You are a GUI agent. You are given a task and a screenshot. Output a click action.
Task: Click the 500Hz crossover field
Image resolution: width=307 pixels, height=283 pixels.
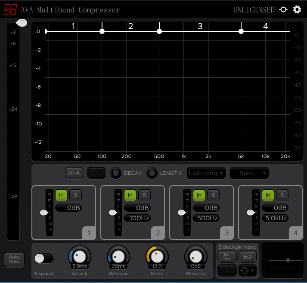point(206,218)
